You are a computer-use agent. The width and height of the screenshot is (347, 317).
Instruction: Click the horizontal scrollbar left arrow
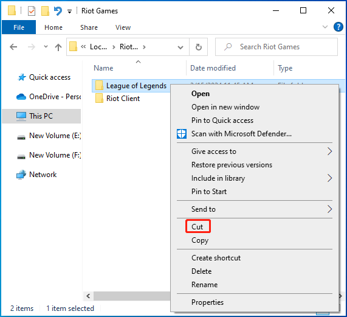tap(88, 296)
